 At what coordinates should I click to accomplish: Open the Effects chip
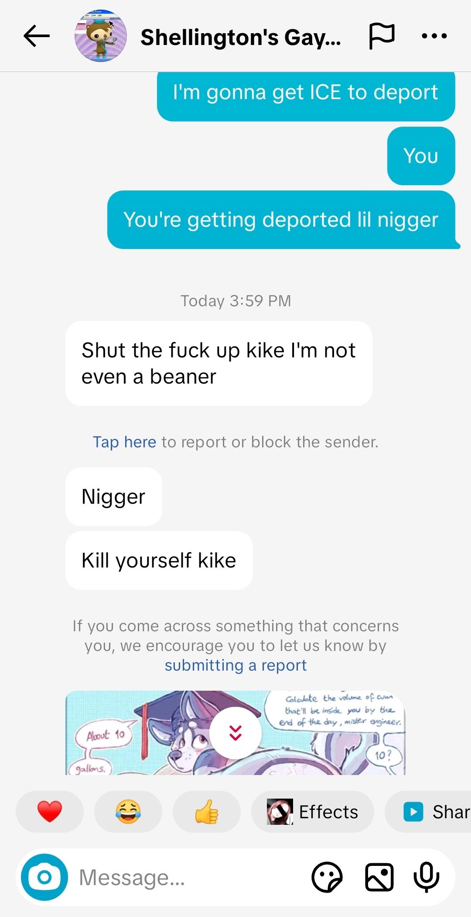[313, 812]
